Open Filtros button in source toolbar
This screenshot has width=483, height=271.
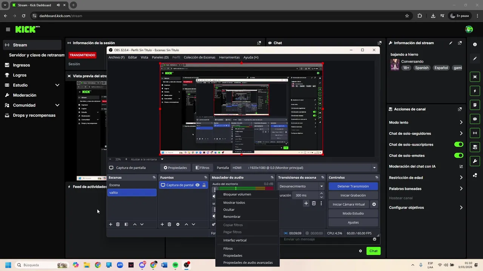(202, 168)
